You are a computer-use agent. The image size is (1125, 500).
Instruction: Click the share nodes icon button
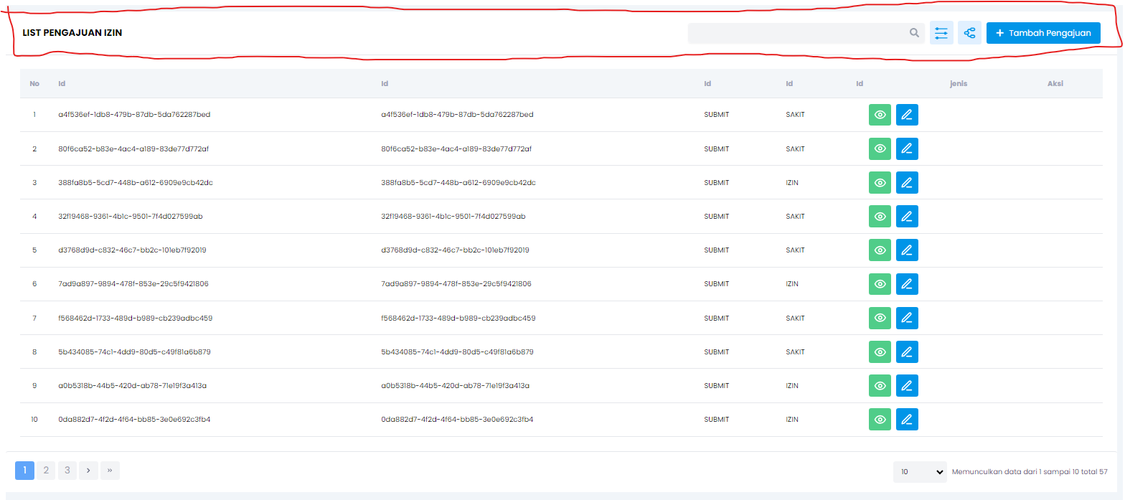pyautogui.click(x=969, y=33)
